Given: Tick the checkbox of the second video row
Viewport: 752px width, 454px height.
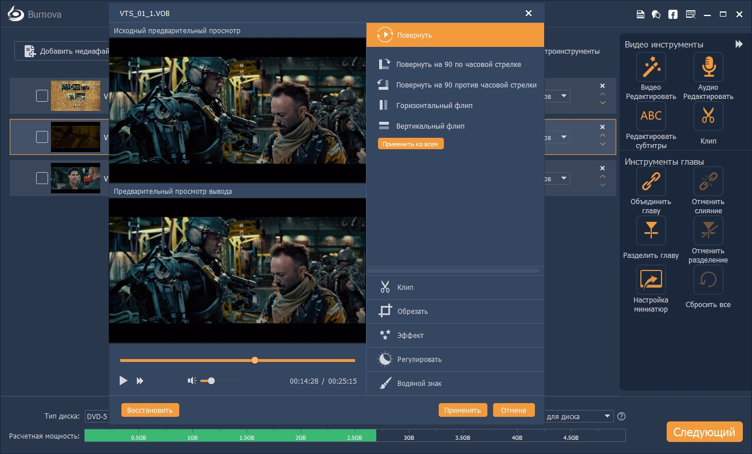Looking at the screenshot, I should 42,137.
